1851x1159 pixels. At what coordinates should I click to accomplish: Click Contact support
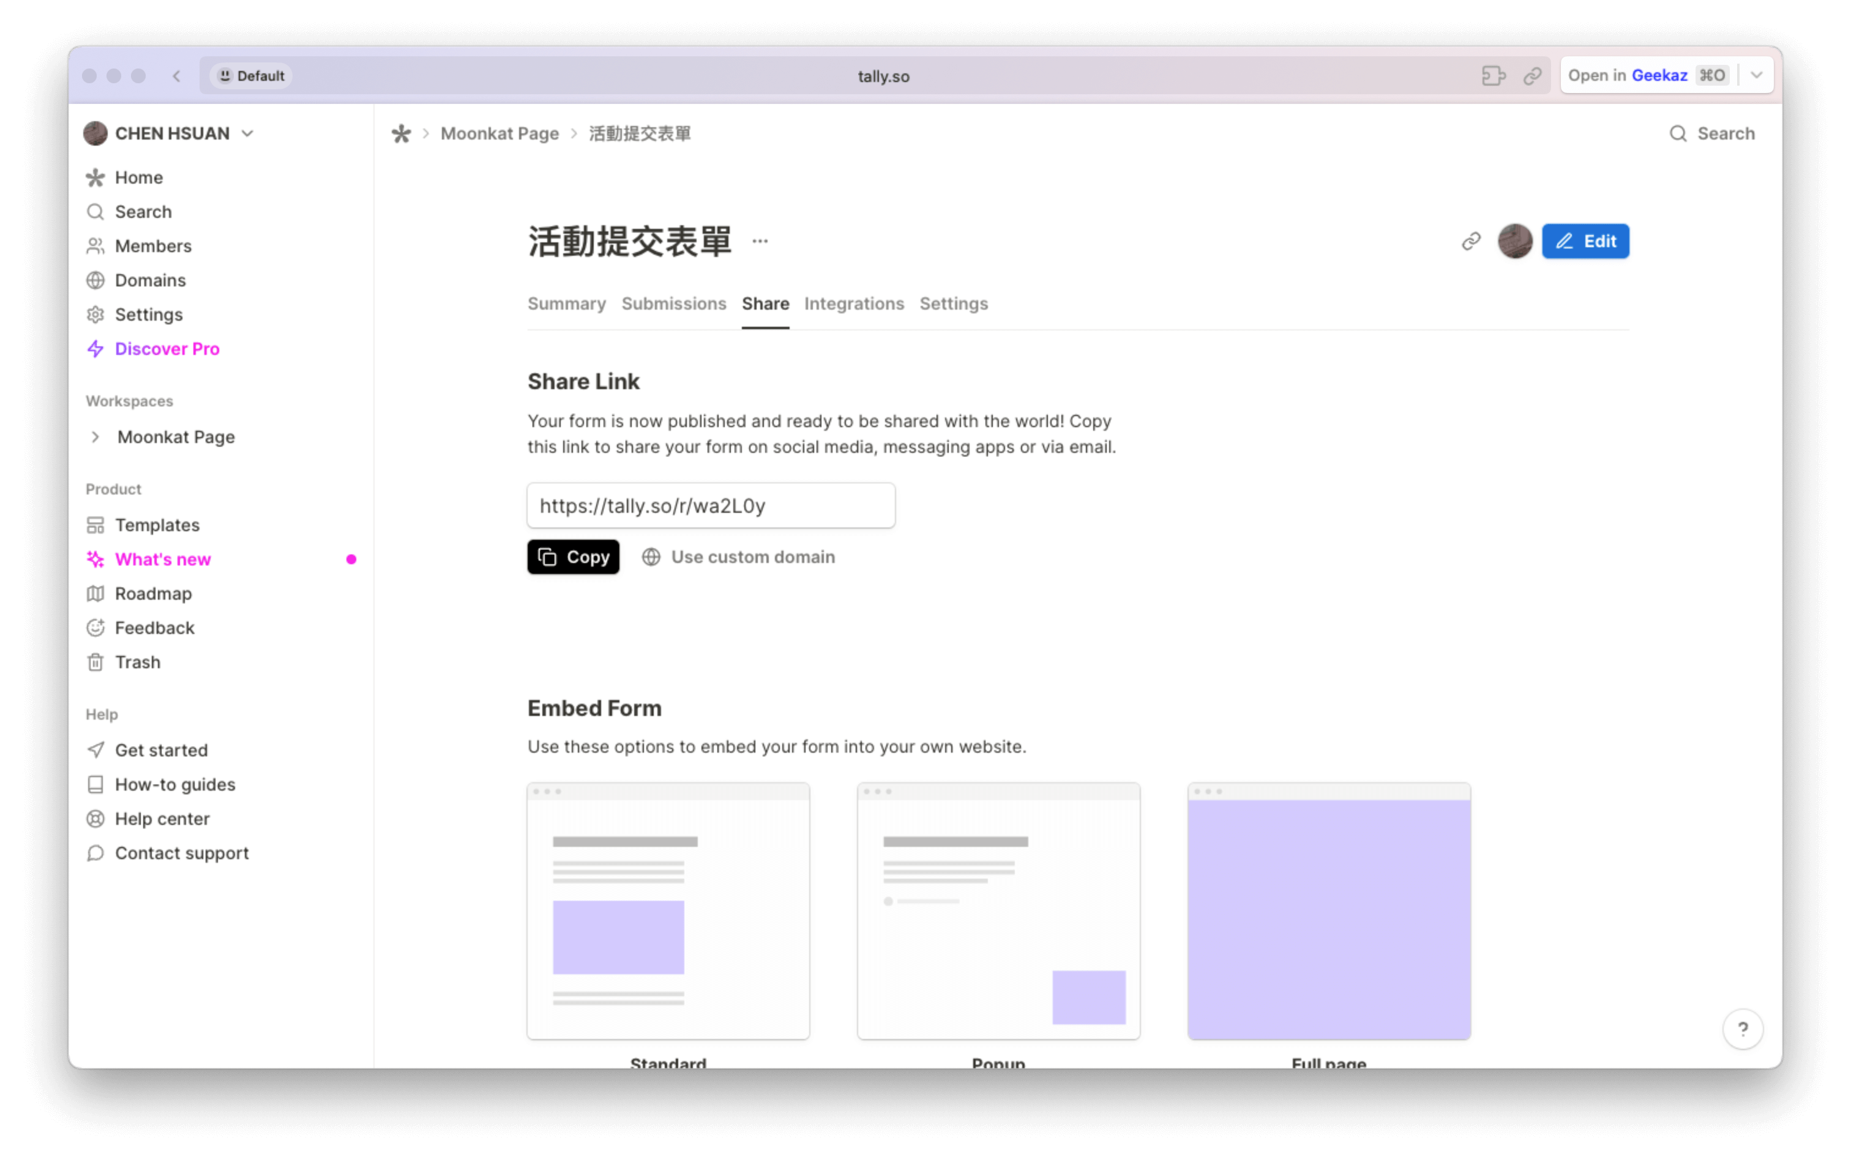tap(182, 853)
